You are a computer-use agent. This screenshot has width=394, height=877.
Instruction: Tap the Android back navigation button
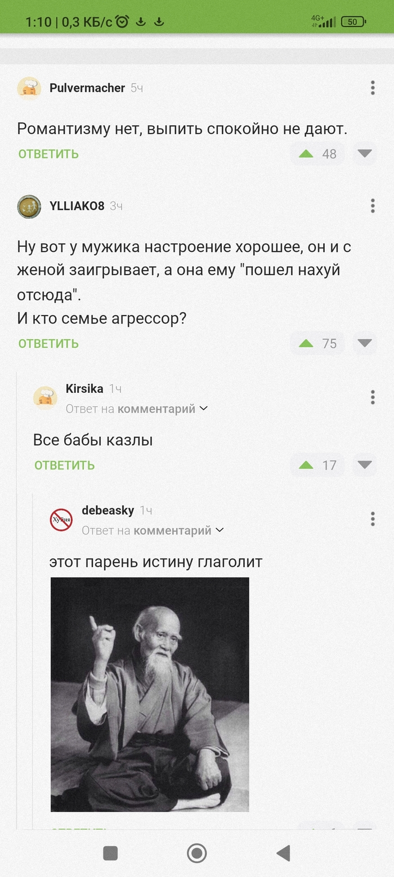coord(283,853)
